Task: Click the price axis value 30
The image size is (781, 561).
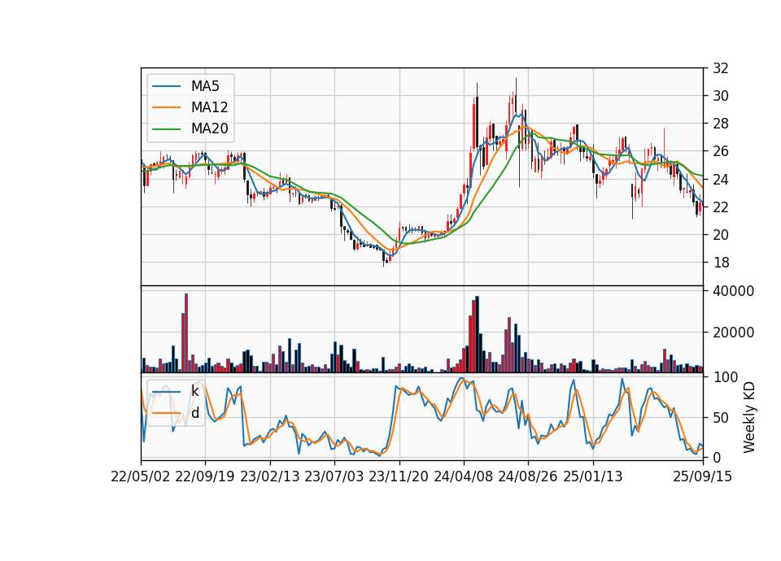Action: click(x=721, y=96)
